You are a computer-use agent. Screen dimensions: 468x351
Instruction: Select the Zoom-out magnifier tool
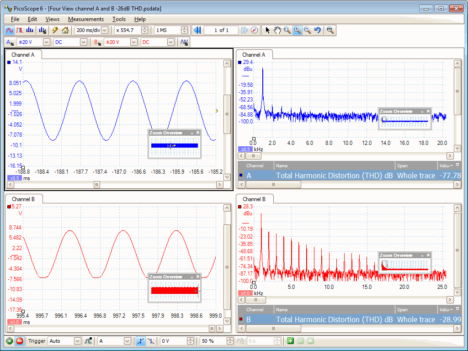[x=308, y=30]
